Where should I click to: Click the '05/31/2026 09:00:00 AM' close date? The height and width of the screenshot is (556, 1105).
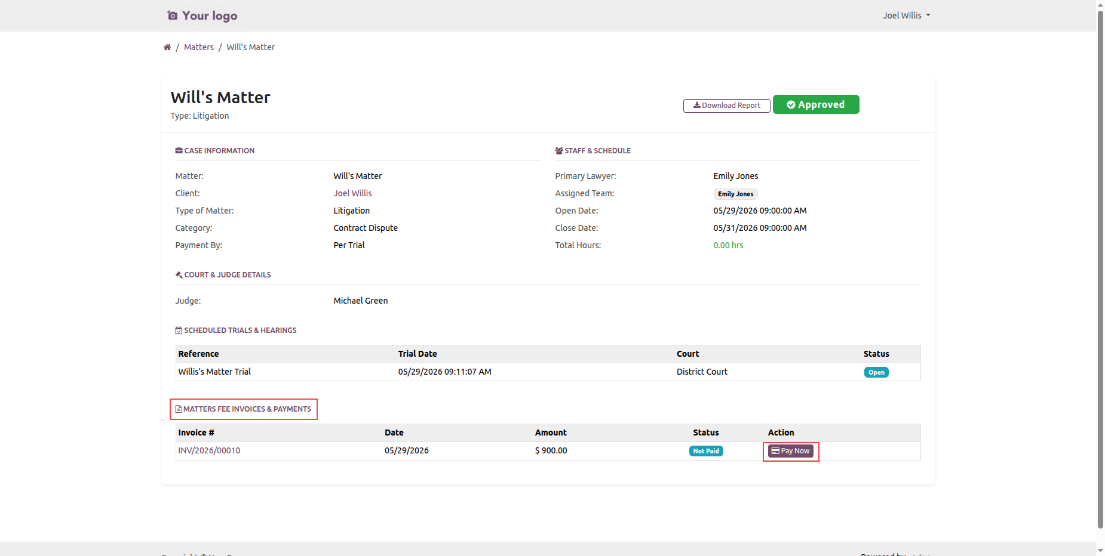(x=760, y=228)
